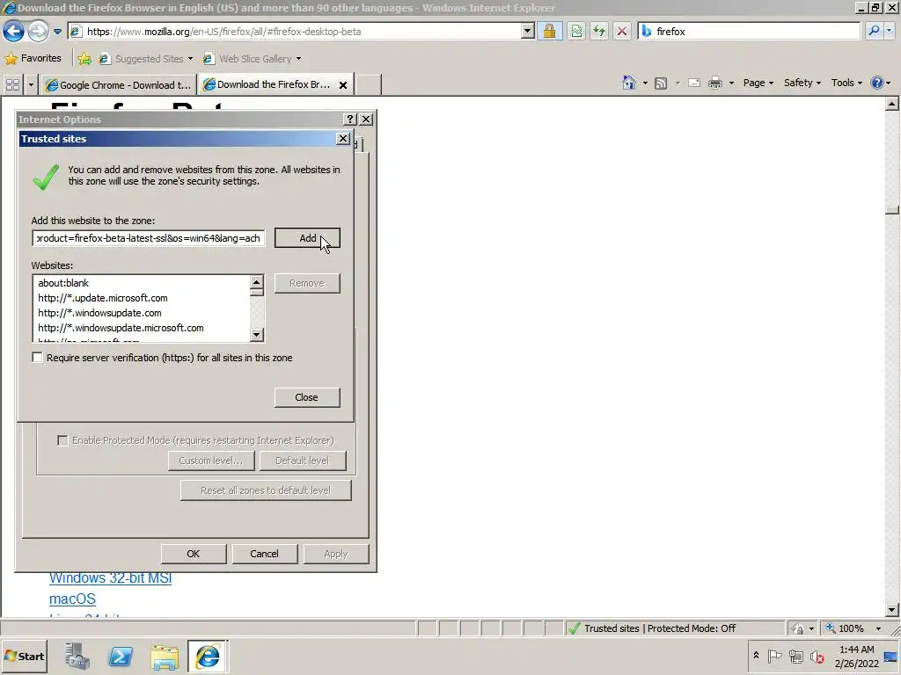
Task: Open search provider dropdown arrow
Action: pos(890,32)
